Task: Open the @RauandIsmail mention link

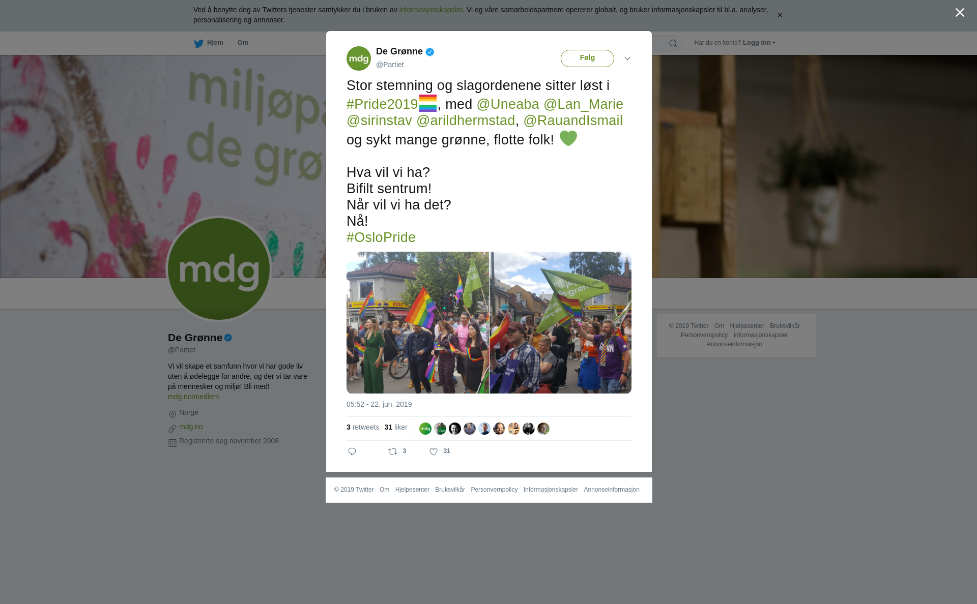Action: pos(573,120)
